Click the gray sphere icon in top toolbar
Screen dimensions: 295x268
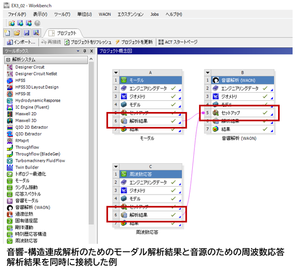(x=38, y=23)
